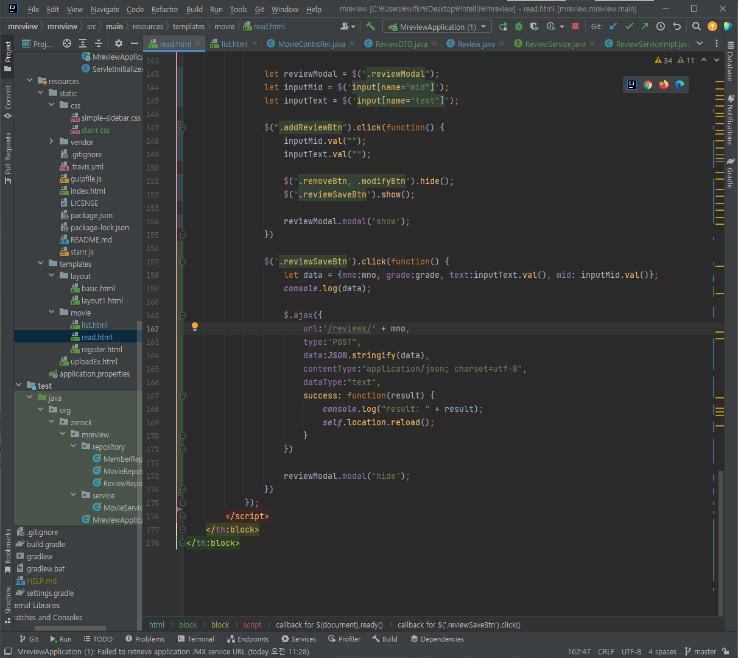Open the Navigate menu

tap(105, 9)
